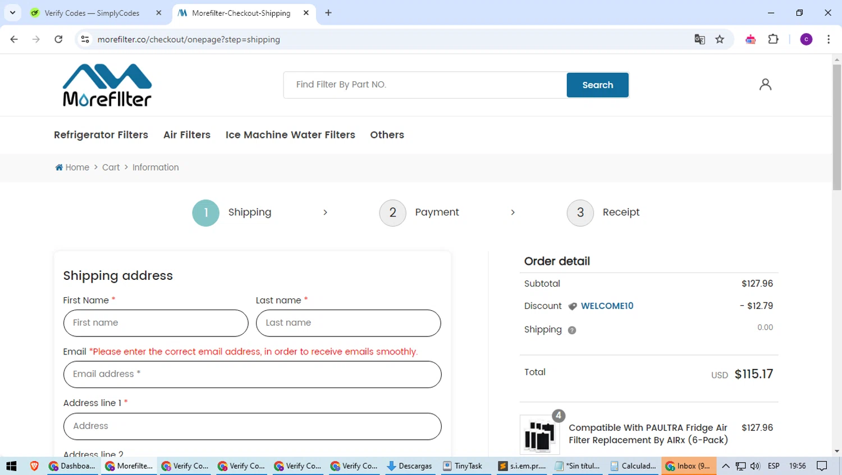Launch Brave browser from taskbar
Screen dimensions: 842x475
tap(34, 466)
